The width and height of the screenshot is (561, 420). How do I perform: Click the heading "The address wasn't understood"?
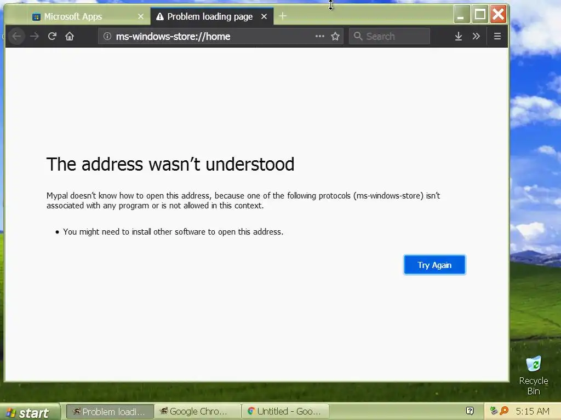click(170, 165)
